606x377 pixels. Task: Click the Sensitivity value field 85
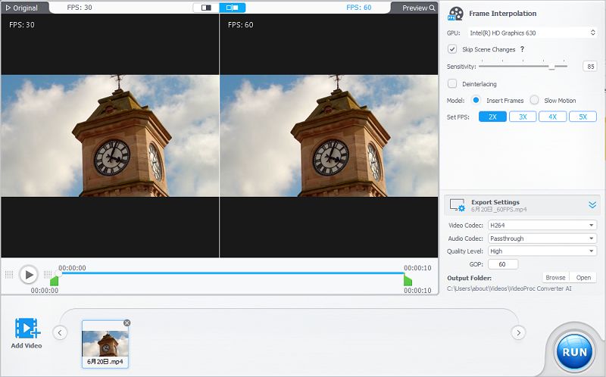pos(590,67)
